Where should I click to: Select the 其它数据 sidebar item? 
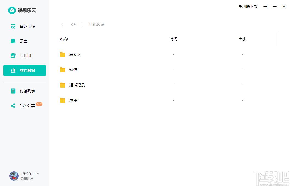[25, 71]
